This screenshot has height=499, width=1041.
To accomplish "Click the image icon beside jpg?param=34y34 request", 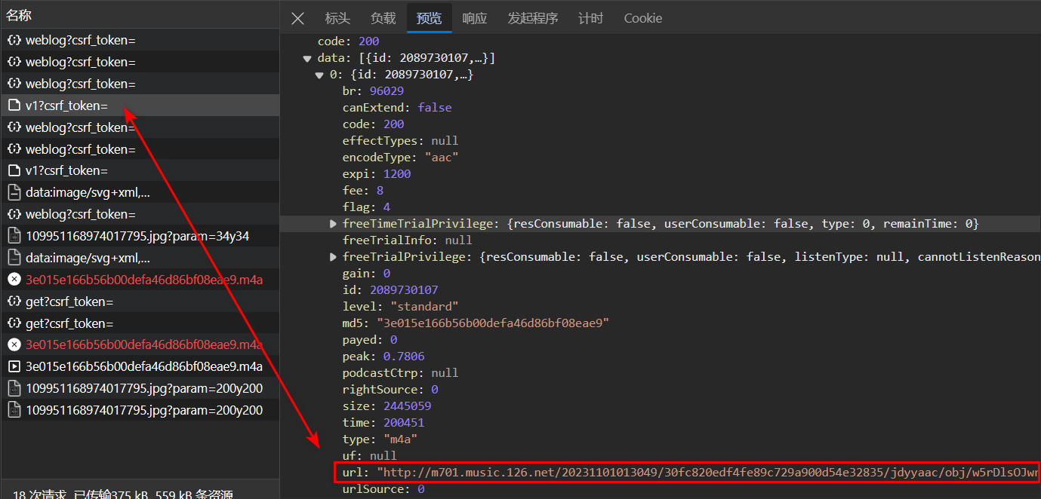I will (14, 236).
